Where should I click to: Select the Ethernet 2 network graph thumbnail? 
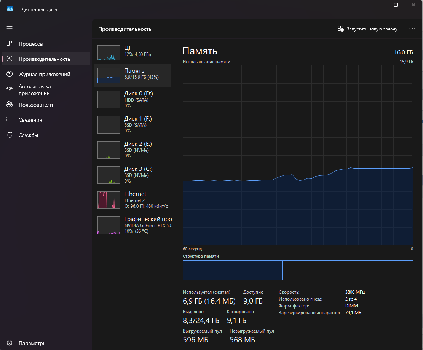click(109, 200)
